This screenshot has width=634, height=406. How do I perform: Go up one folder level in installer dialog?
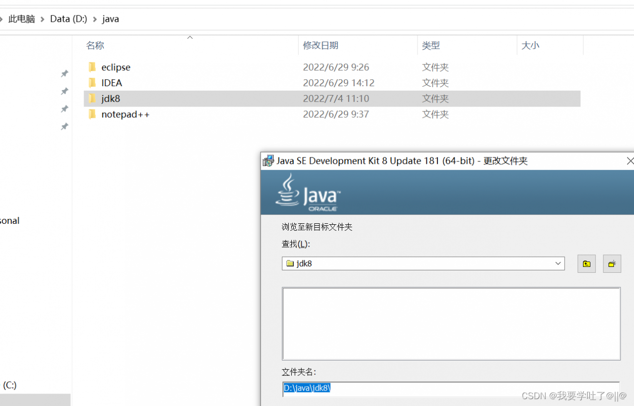point(586,263)
